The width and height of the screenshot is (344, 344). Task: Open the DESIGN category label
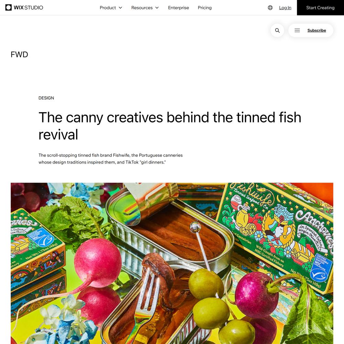(46, 98)
